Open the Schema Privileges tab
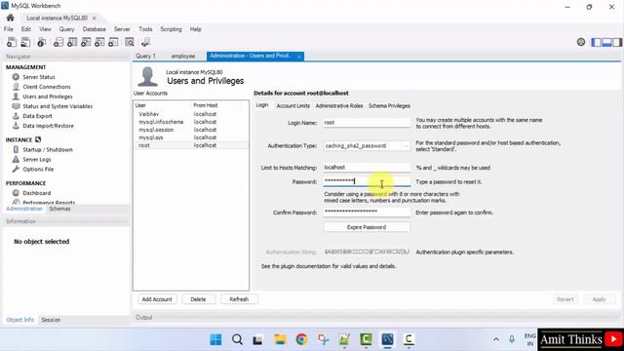Viewport: 624px width, 351px height. (389, 106)
